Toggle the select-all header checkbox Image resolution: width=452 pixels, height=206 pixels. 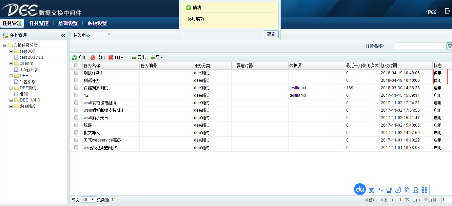pyautogui.click(x=76, y=65)
